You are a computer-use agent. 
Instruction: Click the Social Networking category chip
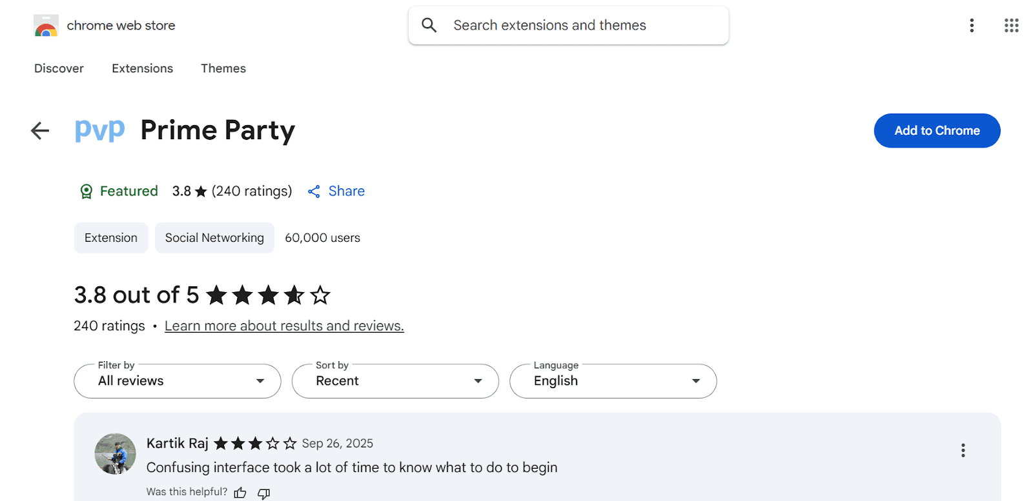pyautogui.click(x=214, y=238)
